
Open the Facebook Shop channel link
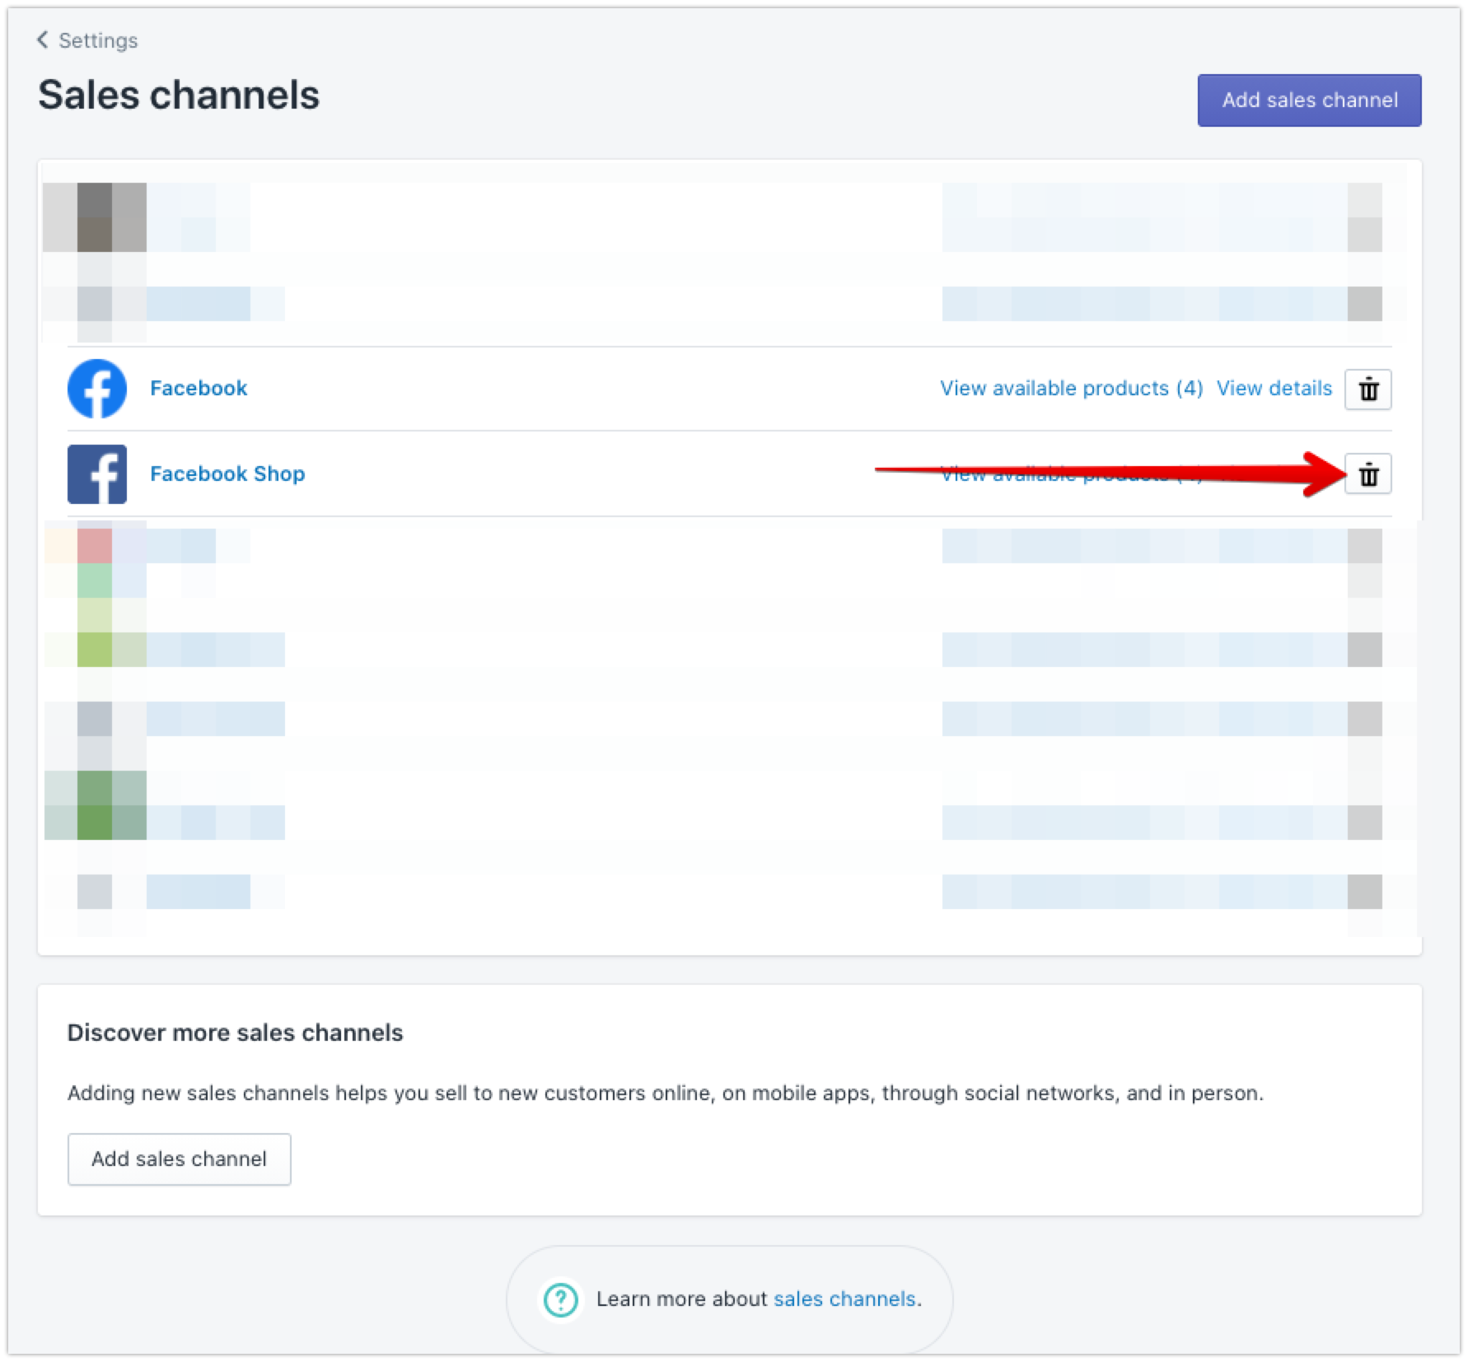(227, 474)
